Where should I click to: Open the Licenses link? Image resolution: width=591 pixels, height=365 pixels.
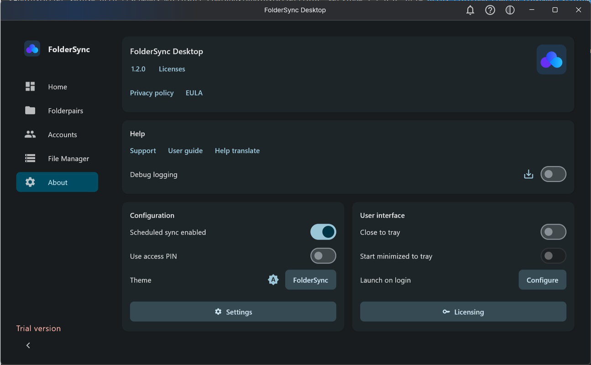pos(172,69)
